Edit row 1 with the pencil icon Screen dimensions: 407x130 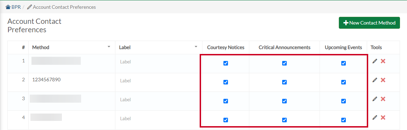pyautogui.click(x=374, y=61)
